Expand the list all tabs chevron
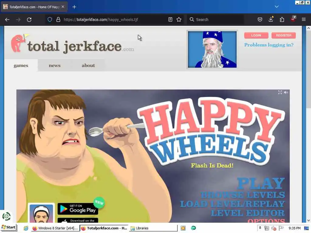Viewport: 311px width, 233px height. [x=277, y=7]
